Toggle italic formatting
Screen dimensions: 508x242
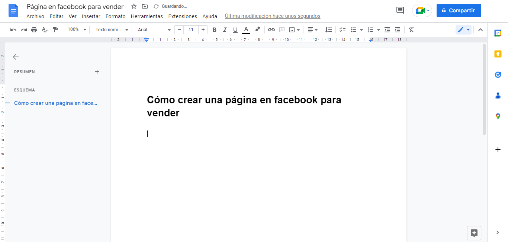(225, 30)
